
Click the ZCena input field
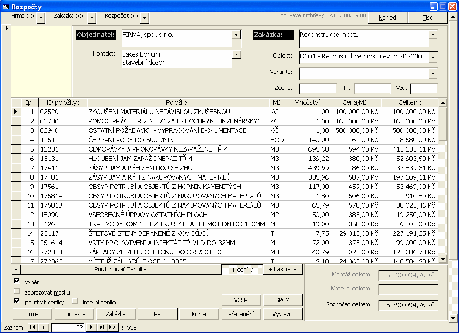pyautogui.click(x=318, y=88)
